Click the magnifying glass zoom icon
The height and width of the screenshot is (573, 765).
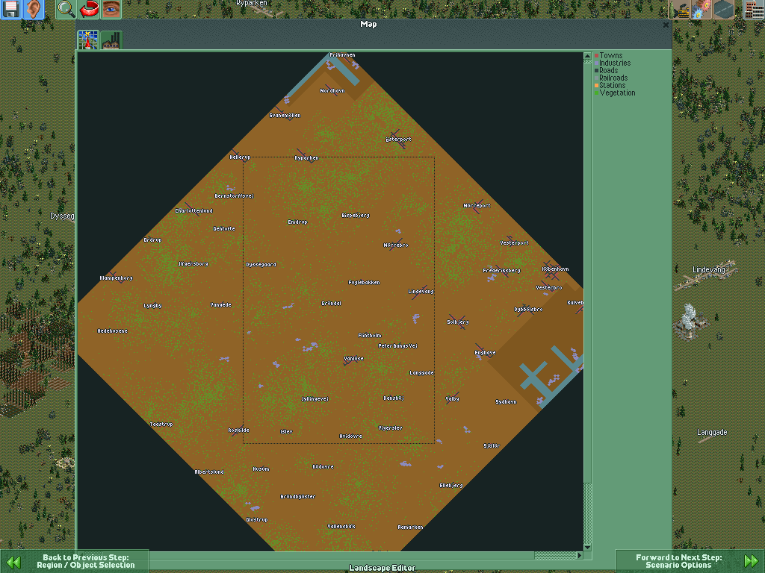click(66, 9)
